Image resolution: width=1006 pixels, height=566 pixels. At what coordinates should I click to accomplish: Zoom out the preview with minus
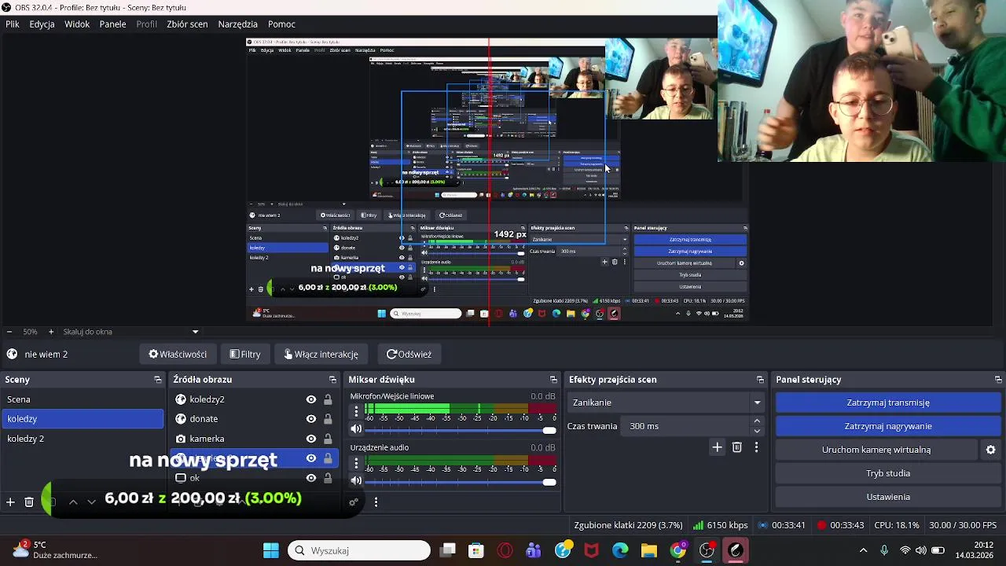pyautogui.click(x=9, y=332)
